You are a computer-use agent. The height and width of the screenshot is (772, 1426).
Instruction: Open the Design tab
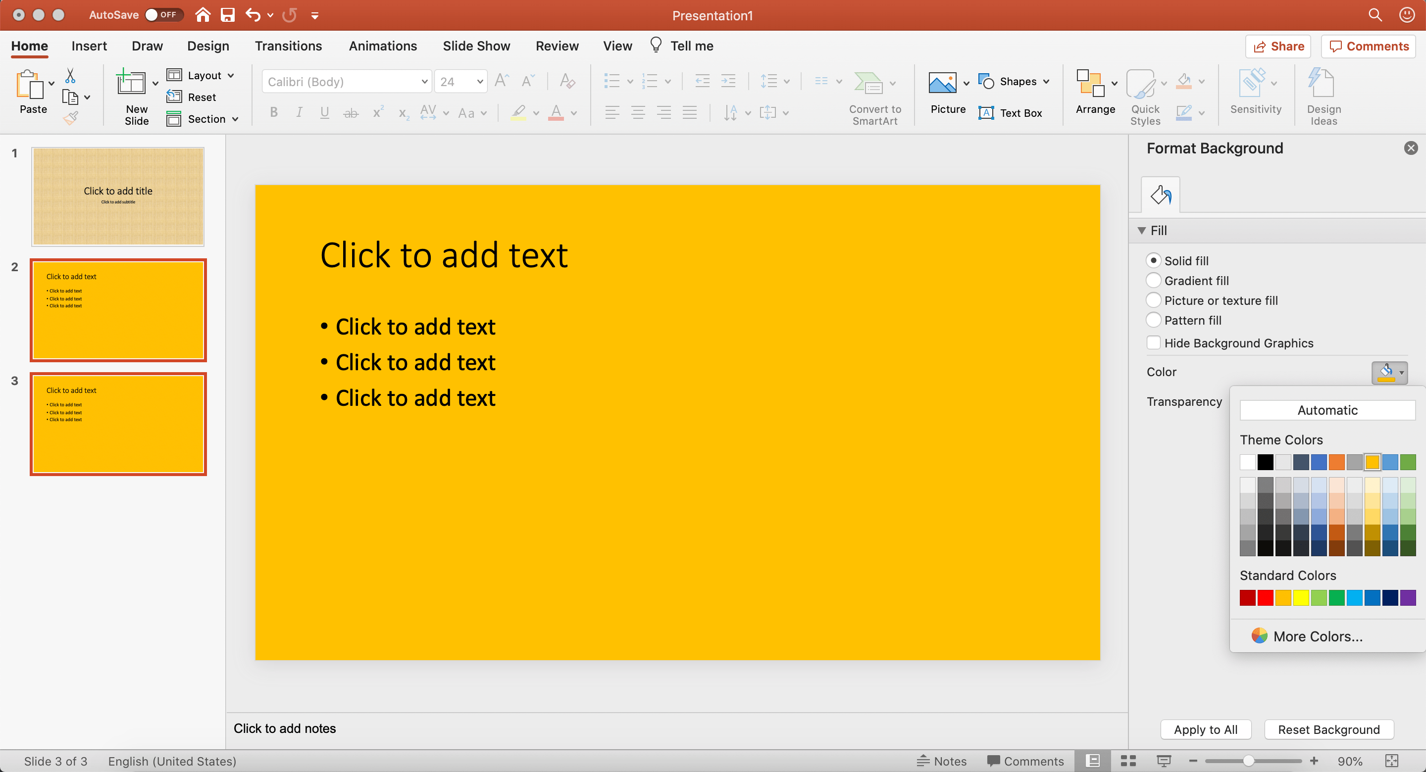point(207,46)
